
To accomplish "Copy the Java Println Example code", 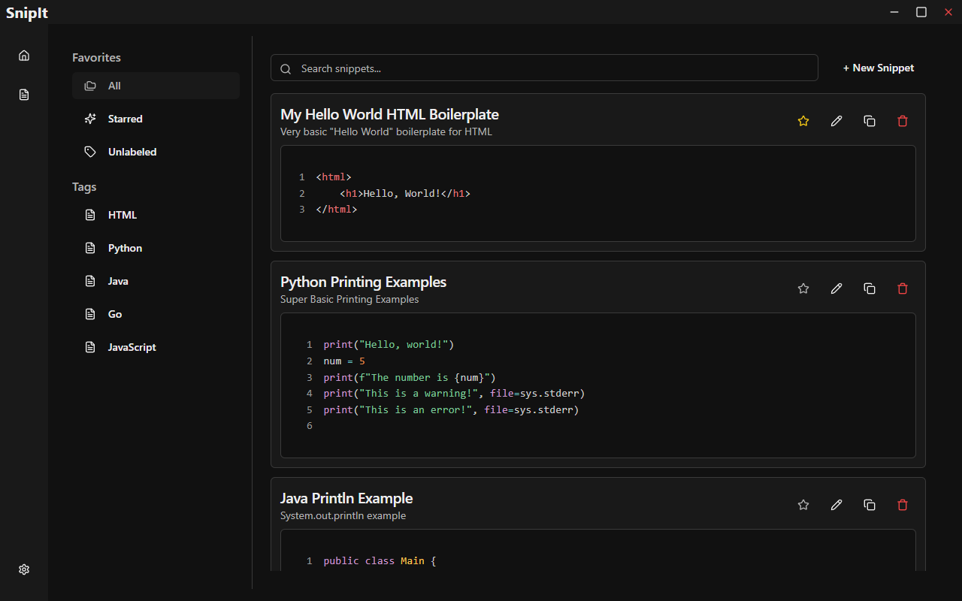I will (x=870, y=505).
